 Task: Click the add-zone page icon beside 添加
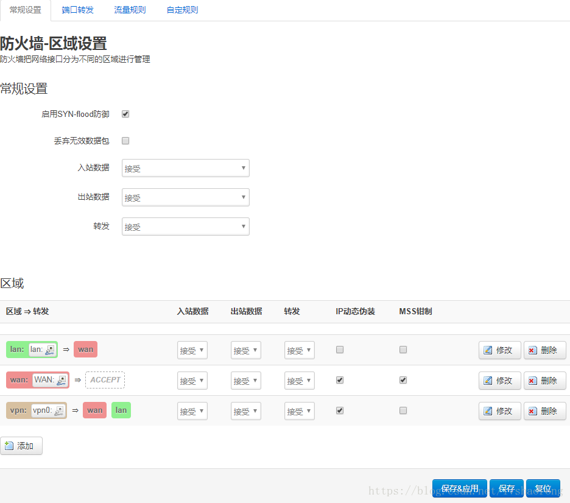point(9,446)
